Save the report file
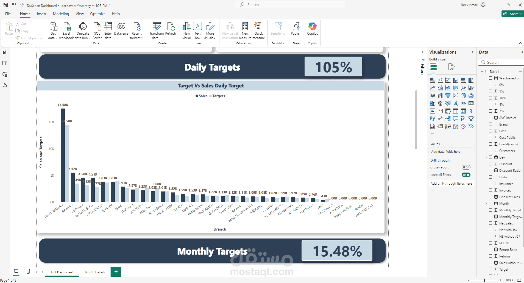524x283 pixels. pyautogui.click(x=5, y=5)
